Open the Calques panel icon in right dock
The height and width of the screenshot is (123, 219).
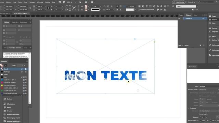[210, 20]
